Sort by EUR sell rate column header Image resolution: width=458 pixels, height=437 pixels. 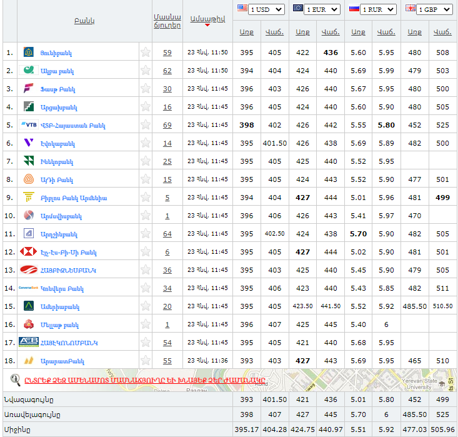pos(331,32)
